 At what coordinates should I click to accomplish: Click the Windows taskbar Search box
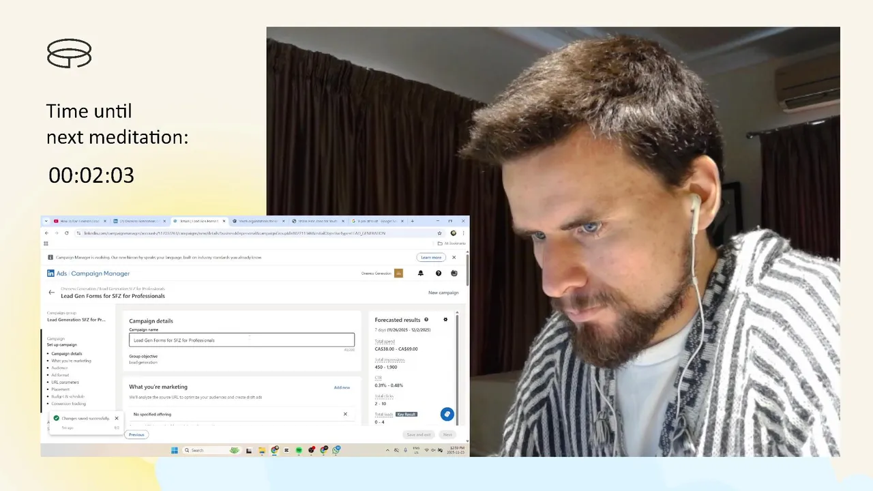[212, 450]
